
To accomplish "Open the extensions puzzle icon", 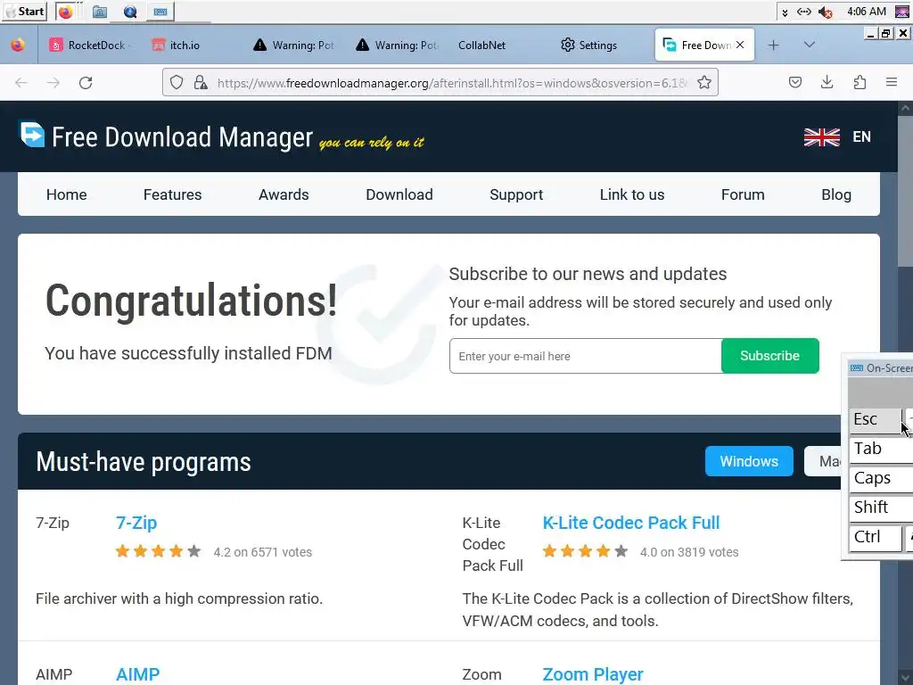I will [x=860, y=83].
